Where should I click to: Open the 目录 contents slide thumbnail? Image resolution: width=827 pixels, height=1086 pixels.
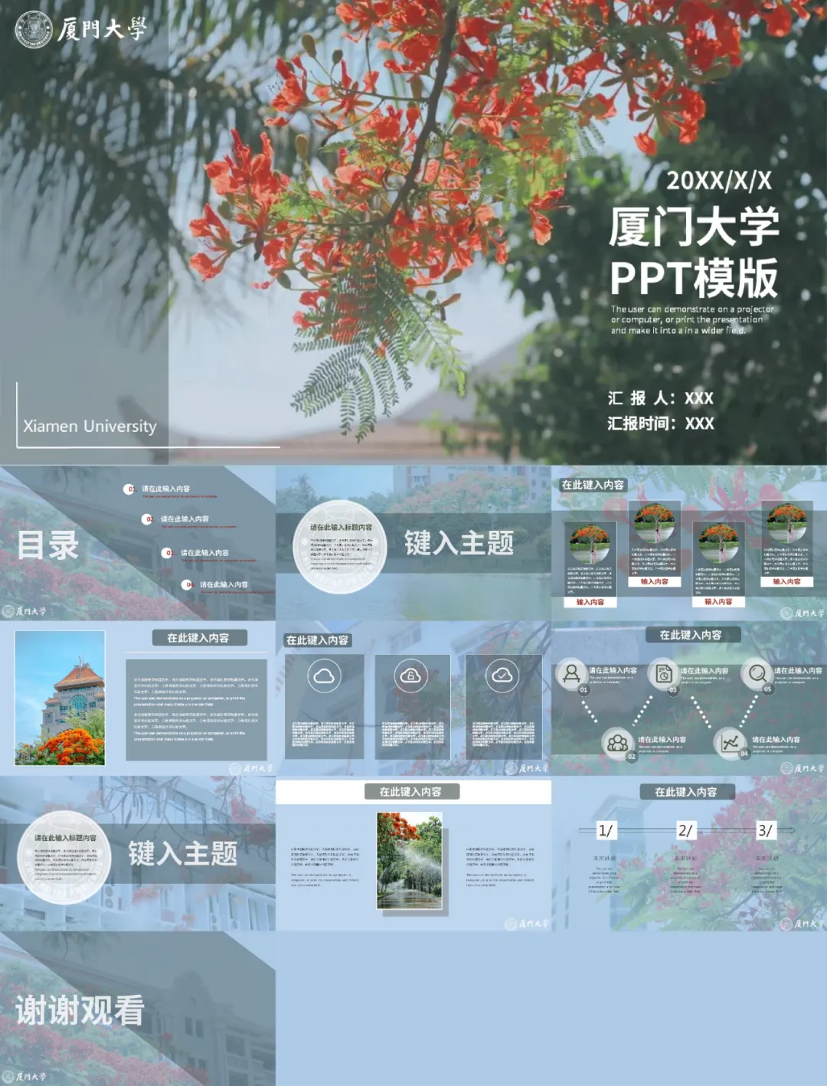point(138,543)
